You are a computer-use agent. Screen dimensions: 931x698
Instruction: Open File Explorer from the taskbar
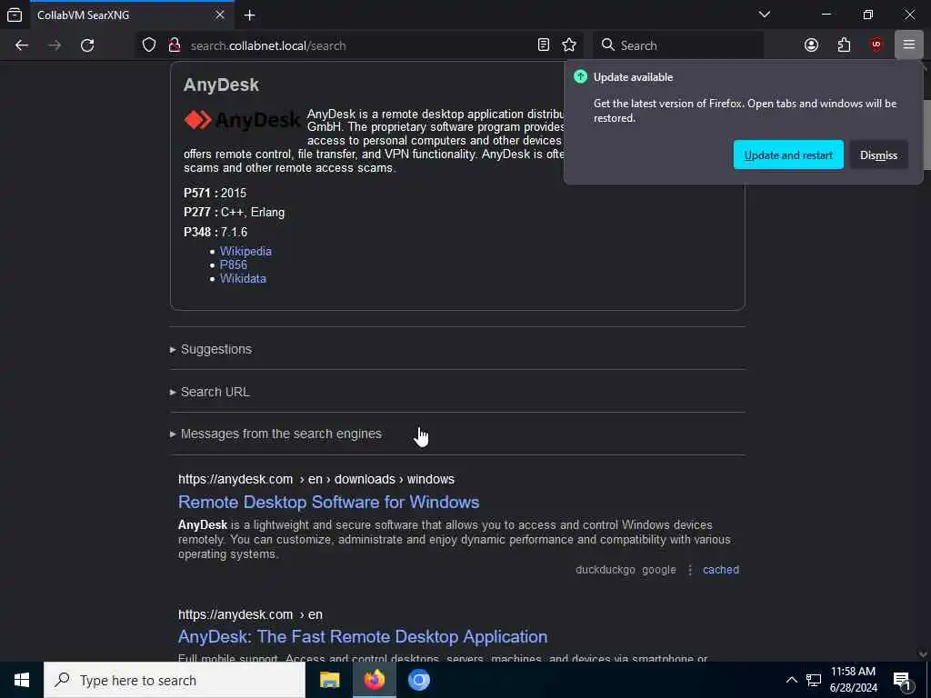point(329,680)
